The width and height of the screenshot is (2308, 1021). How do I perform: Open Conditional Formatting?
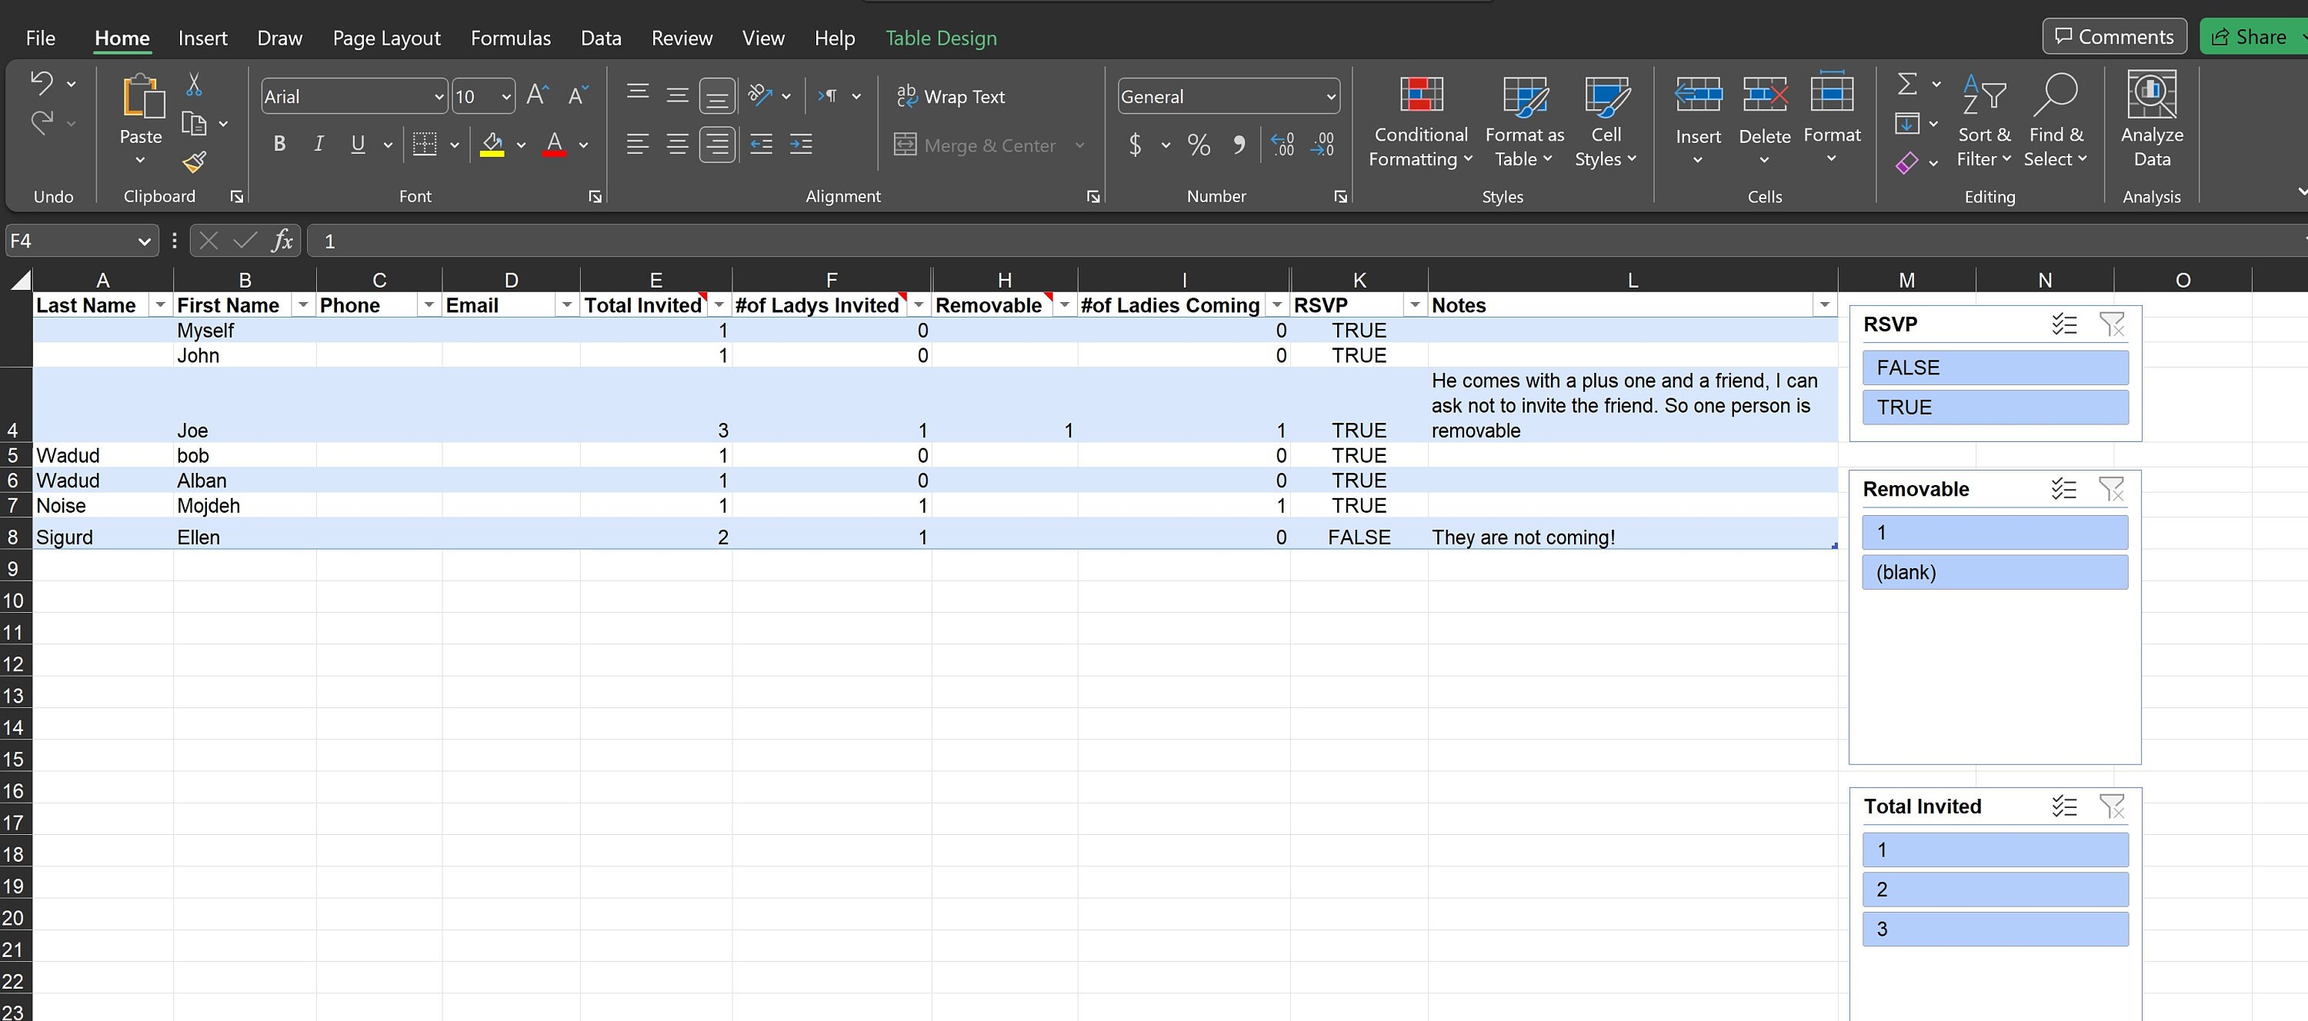tap(1421, 121)
